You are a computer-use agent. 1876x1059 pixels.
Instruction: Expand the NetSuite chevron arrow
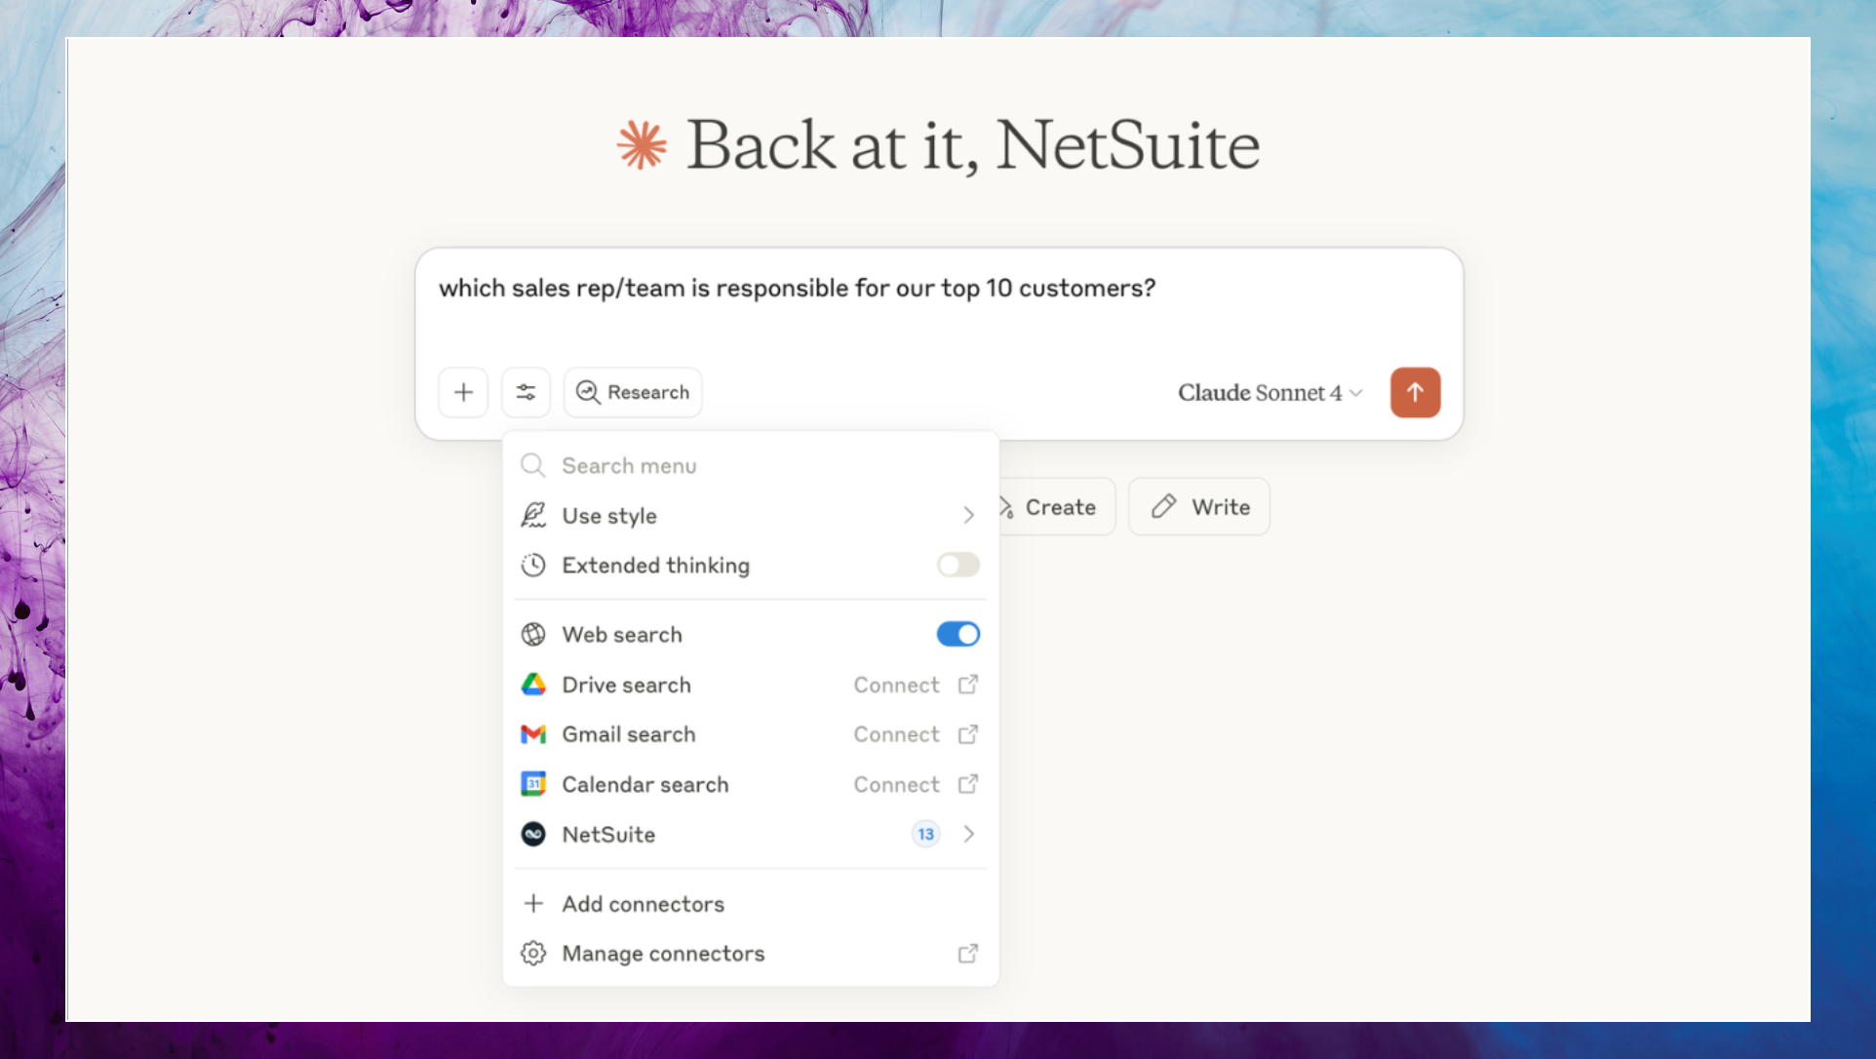point(968,834)
